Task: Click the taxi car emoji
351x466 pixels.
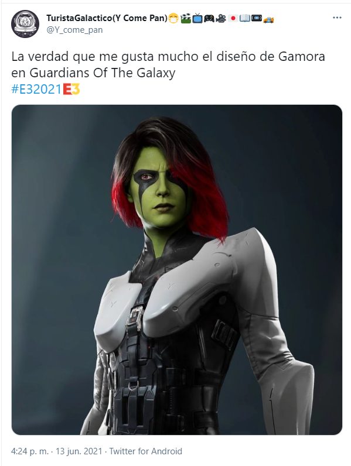Action: 268,20
